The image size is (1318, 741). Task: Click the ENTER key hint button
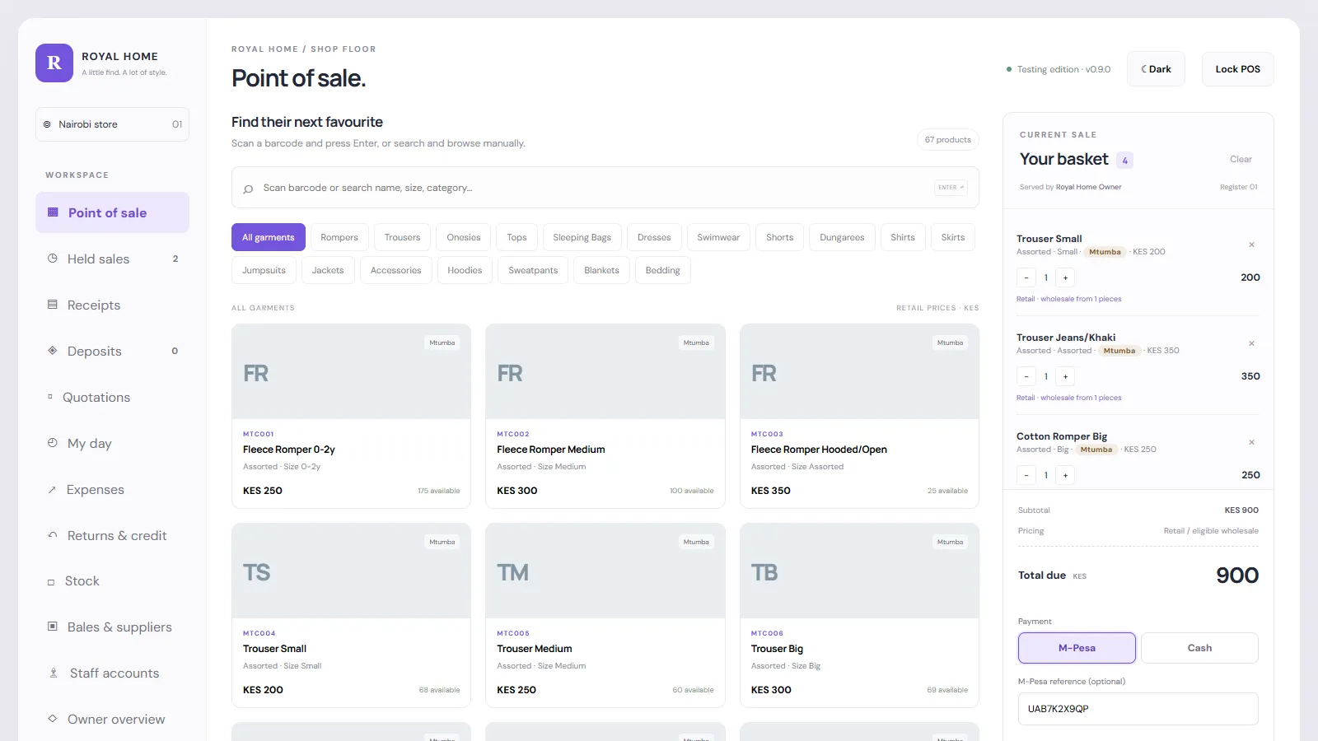coord(951,188)
